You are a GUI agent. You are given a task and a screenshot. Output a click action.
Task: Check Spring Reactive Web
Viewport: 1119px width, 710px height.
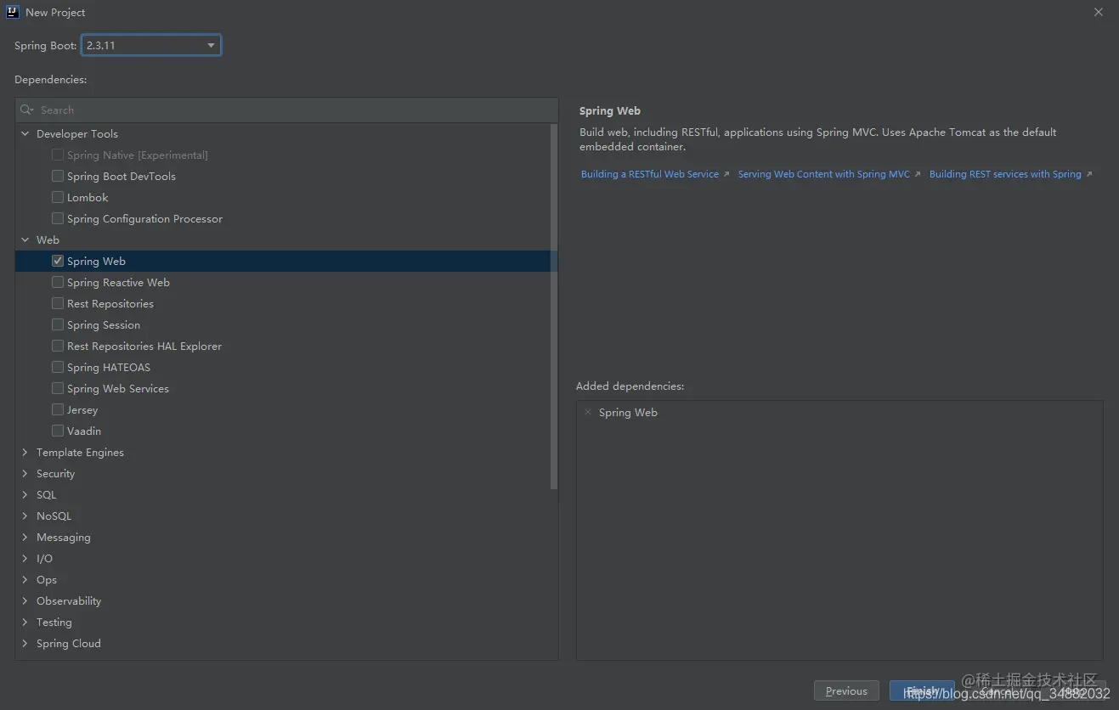58,282
